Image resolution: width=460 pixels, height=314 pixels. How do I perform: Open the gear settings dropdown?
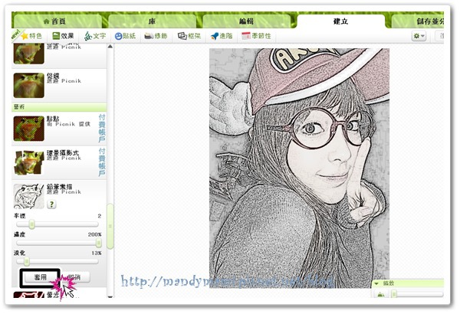click(419, 36)
